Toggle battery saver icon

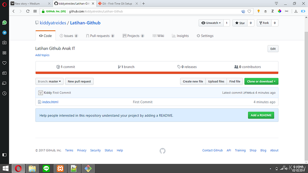point(303,12)
